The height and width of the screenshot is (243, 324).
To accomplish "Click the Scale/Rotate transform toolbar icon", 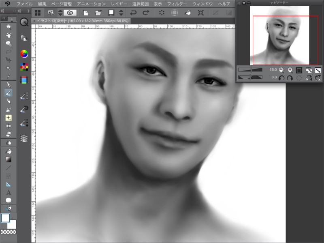I will click(x=200, y=13).
